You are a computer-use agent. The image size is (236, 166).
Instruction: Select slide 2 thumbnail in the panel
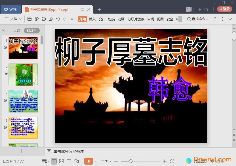click(23, 75)
